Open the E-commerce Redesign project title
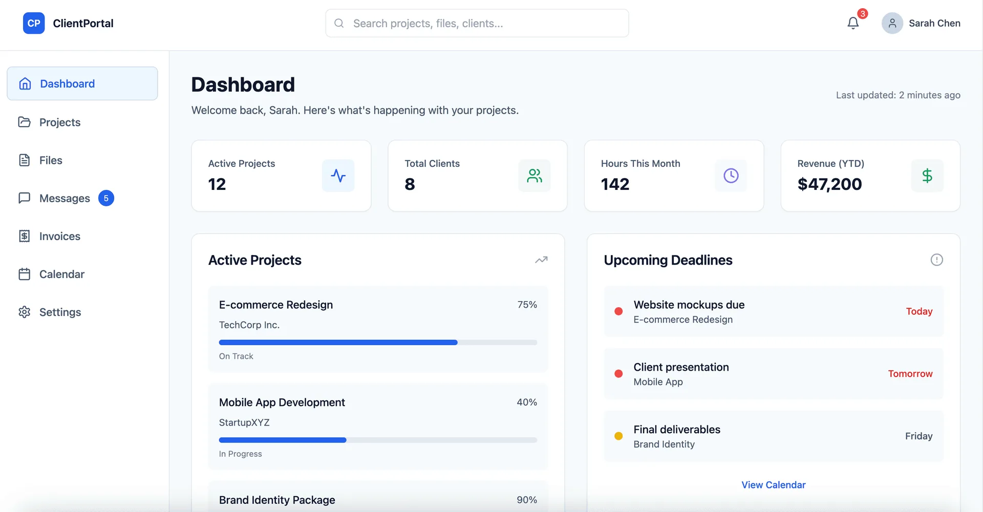Image resolution: width=983 pixels, height=512 pixels. click(276, 305)
